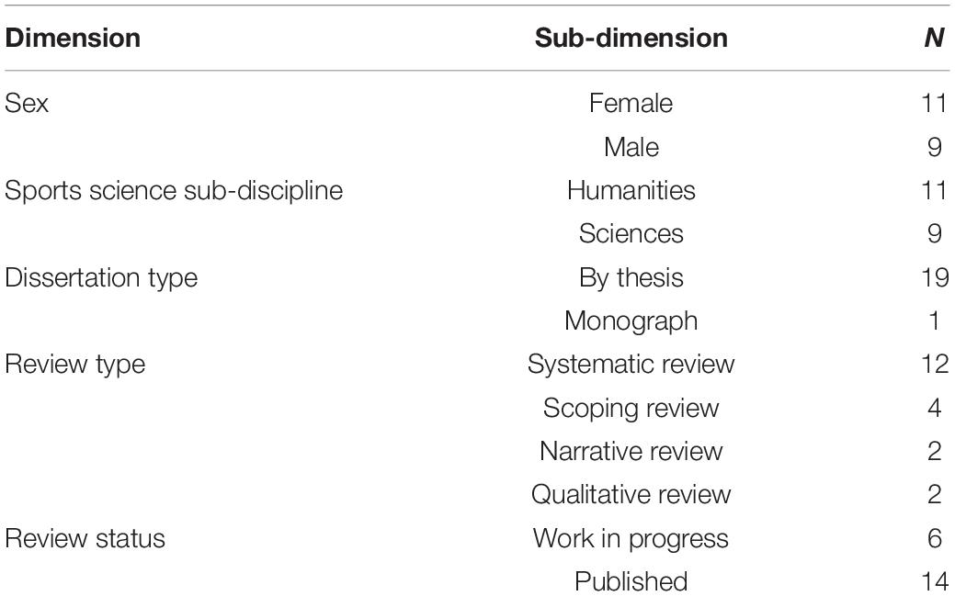Click the Dimension column header
Viewport: 955px width, 596px height.
coord(73,38)
